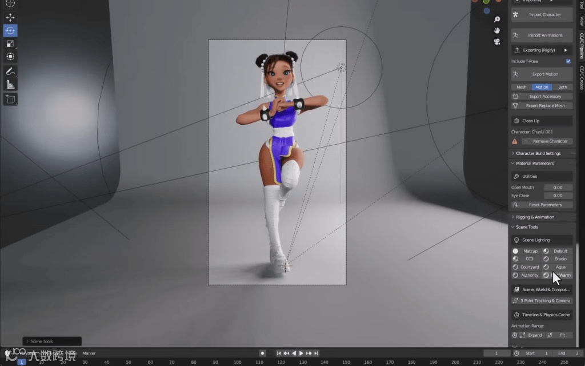Click the viewport zoom magnifier icon
Image resolution: width=585 pixels, height=366 pixels.
coord(497,19)
